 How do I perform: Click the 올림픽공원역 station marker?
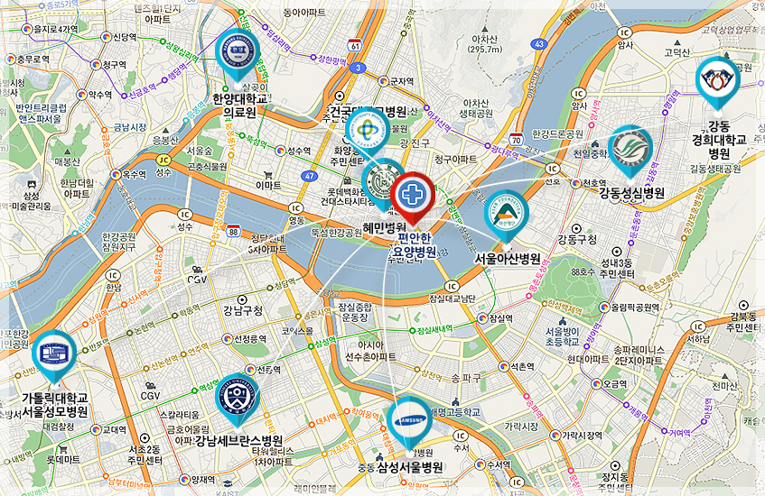coord(604,308)
